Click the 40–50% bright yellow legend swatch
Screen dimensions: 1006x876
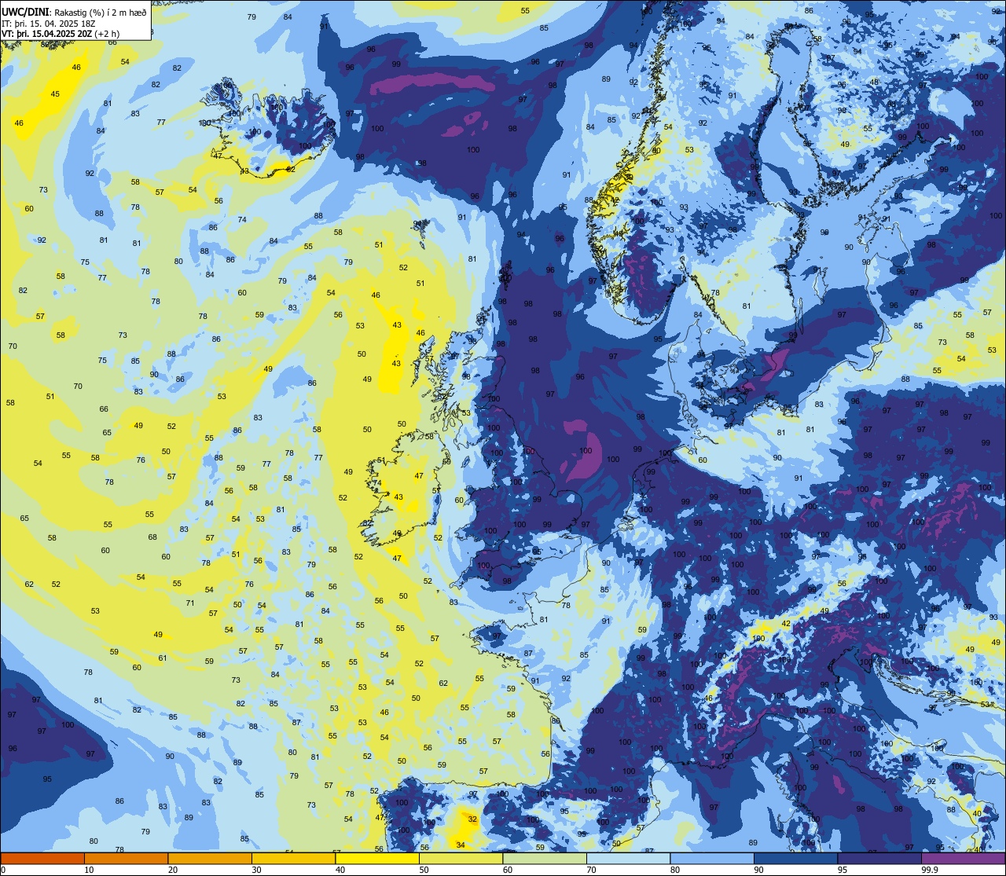pos(377,858)
